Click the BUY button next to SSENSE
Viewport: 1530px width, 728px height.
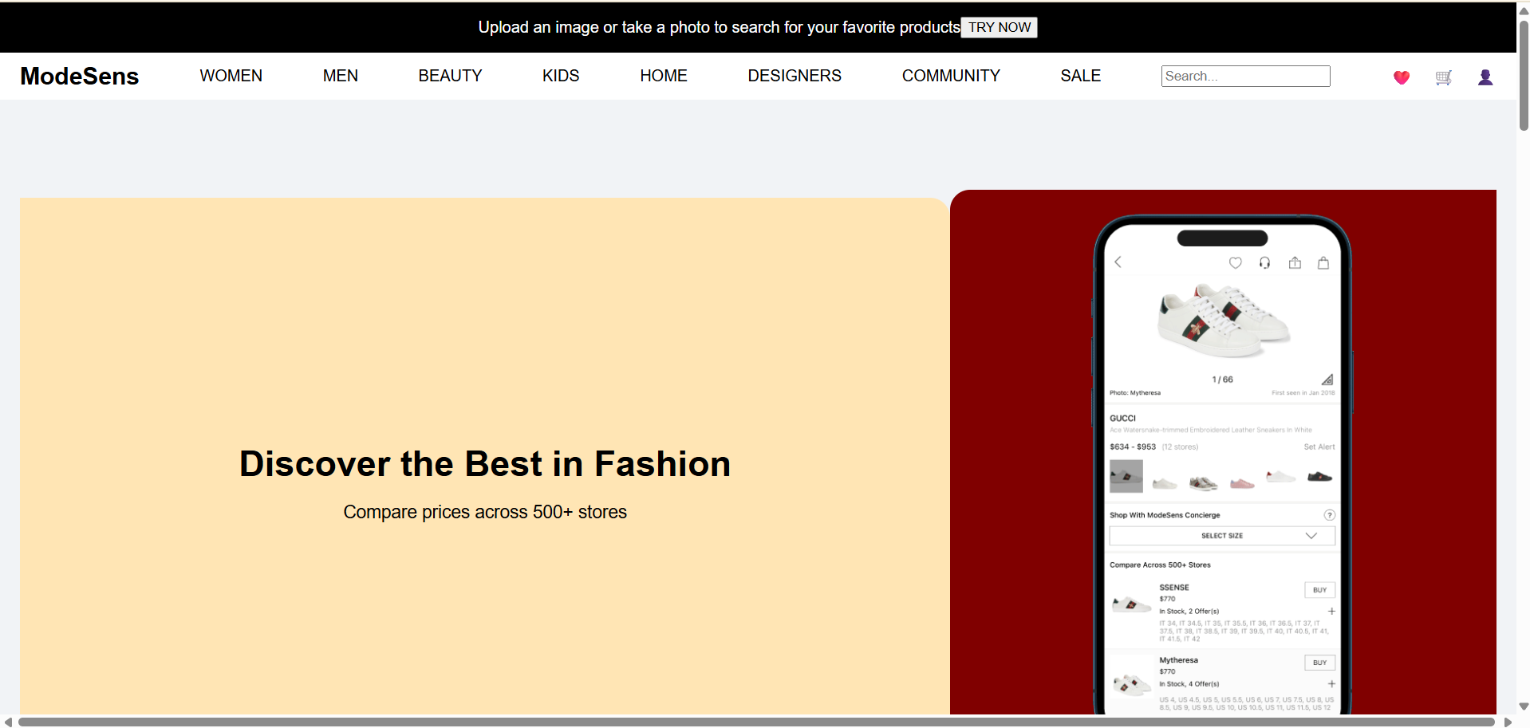[1319, 589]
